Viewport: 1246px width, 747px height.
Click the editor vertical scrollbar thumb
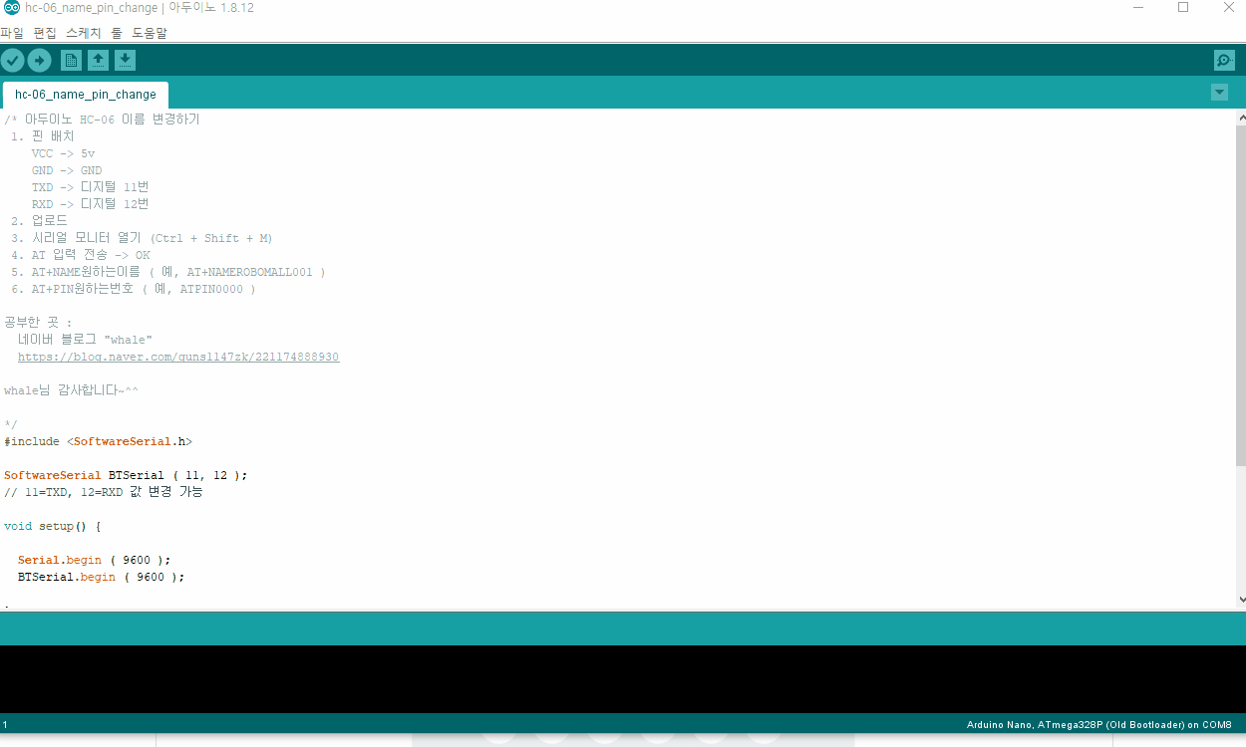pyautogui.click(x=1241, y=296)
